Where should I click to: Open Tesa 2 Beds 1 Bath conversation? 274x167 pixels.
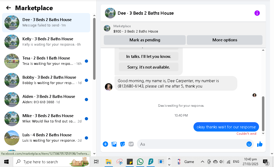[46, 61]
